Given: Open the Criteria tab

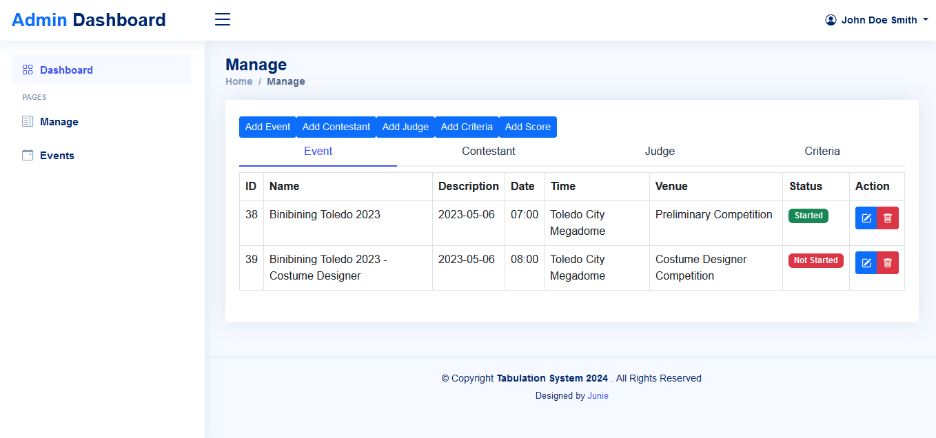Looking at the screenshot, I should pyautogui.click(x=822, y=152).
